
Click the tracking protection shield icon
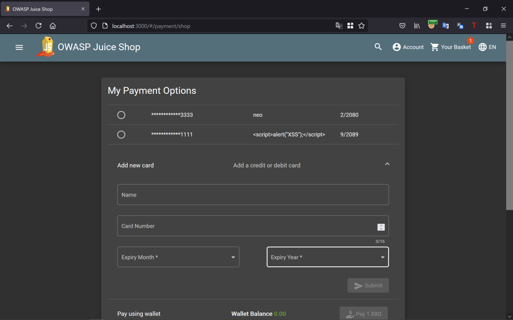(94, 26)
